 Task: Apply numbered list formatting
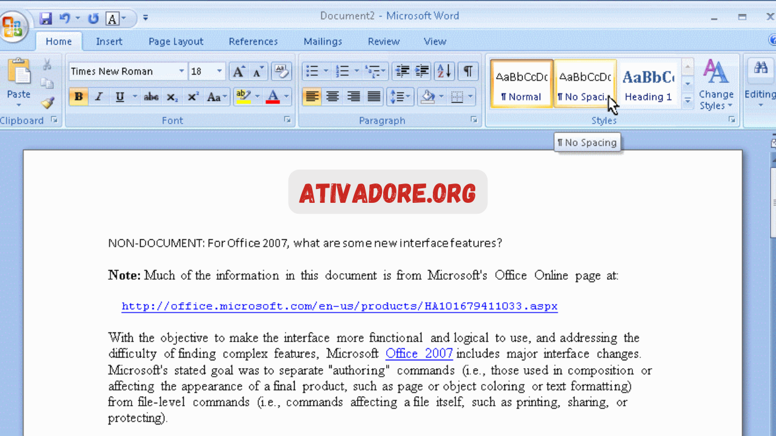point(343,71)
